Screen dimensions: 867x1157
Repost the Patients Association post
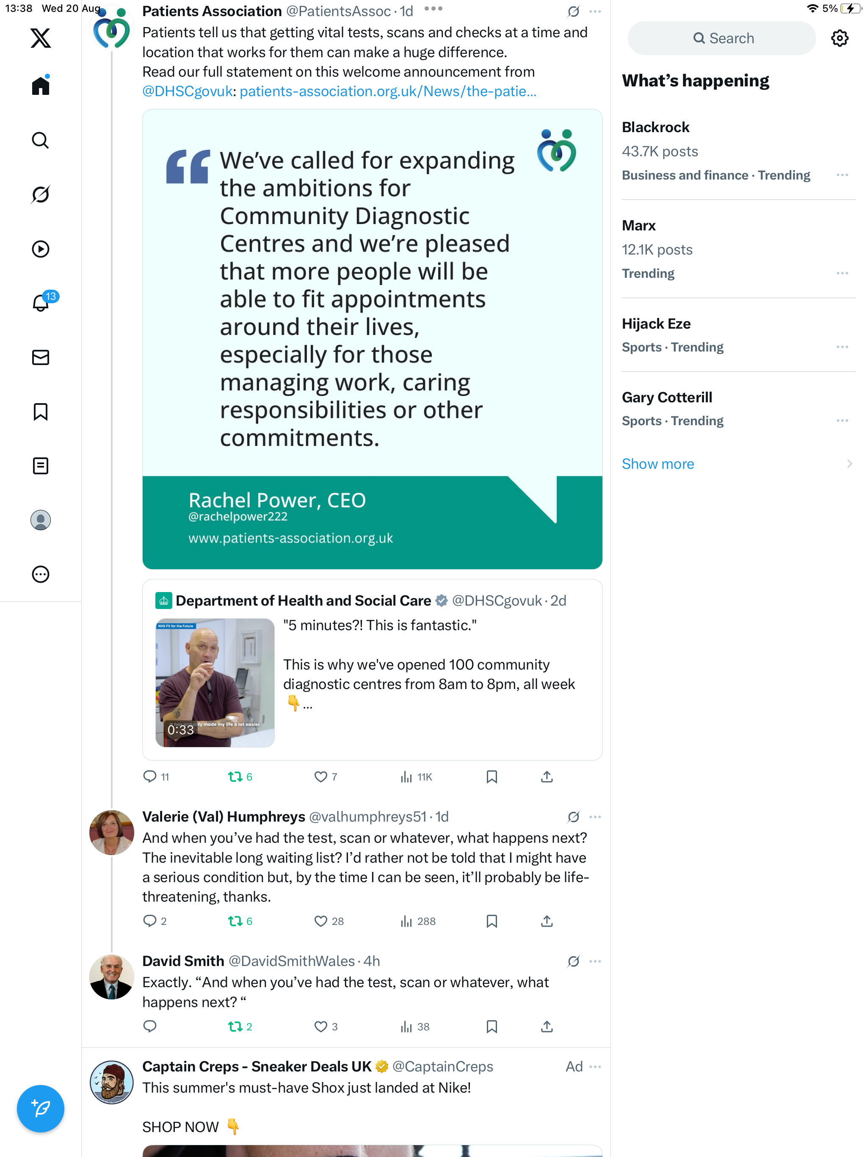(x=235, y=777)
